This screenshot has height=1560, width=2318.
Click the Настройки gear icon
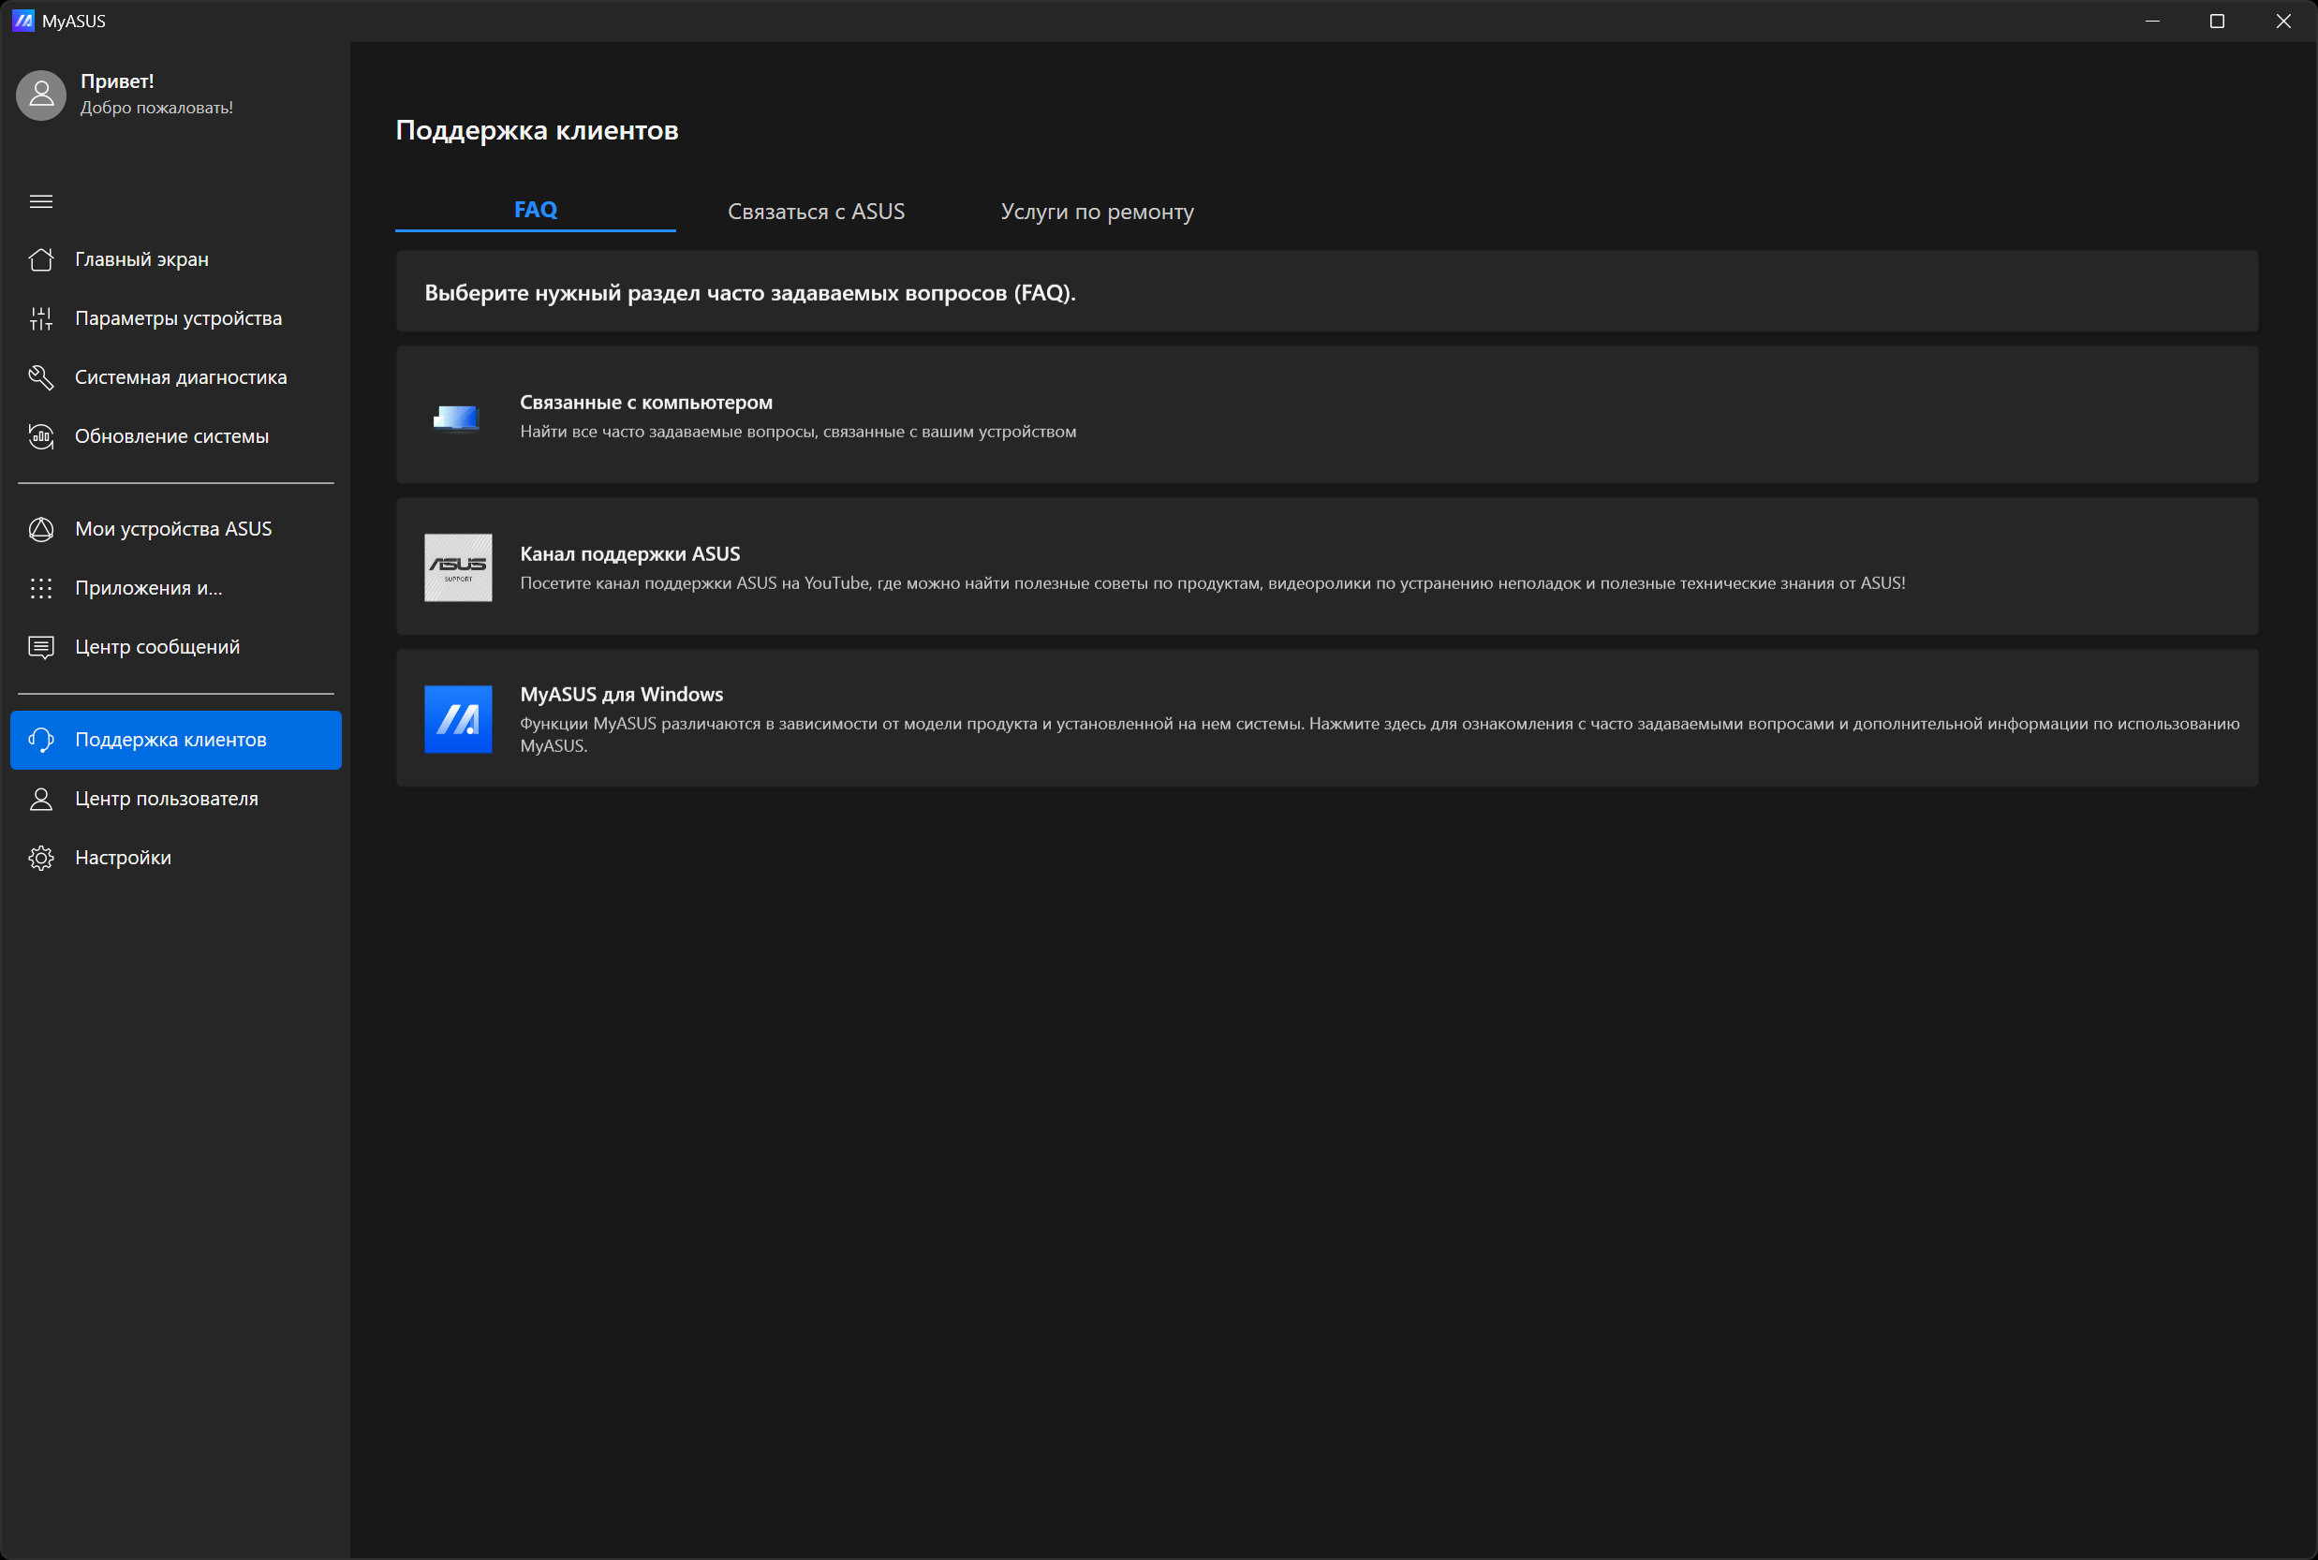[41, 858]
